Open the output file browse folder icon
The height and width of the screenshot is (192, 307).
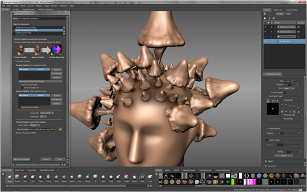point(61,129)
